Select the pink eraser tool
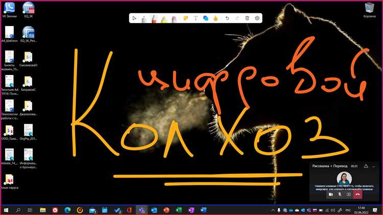This screenshot has height=215, width=383. click(x=174, y=19)
